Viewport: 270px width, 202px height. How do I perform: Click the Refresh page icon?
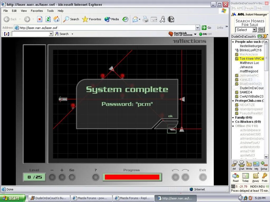point(48,19)
